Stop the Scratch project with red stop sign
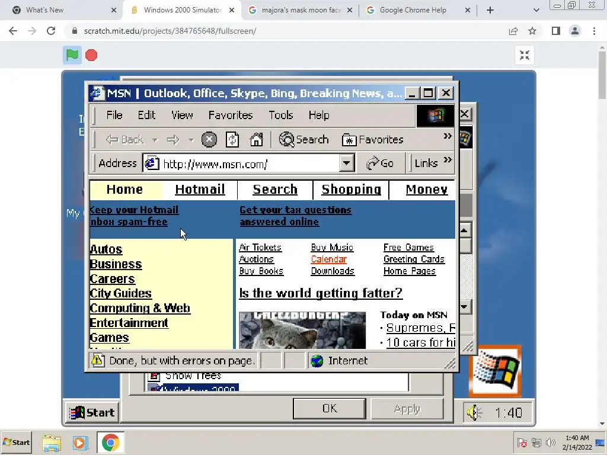Viewport: 607px width, 455px height. point(91,55)
